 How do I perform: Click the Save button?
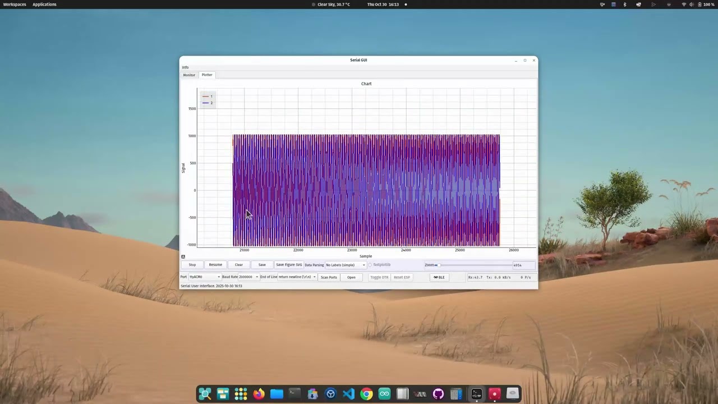pos(262,265)
